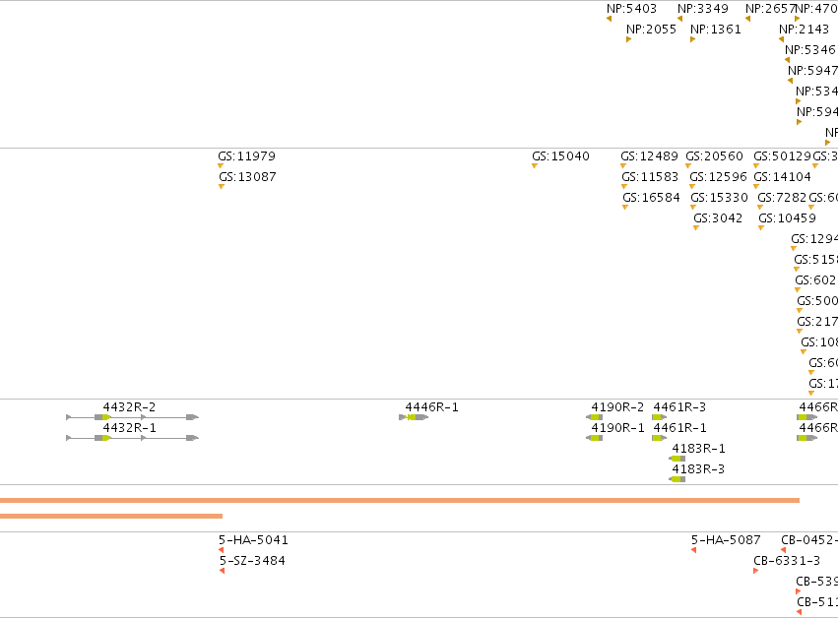
Task: Click the orange triangle under GS:11979
Action: (221, 165)
